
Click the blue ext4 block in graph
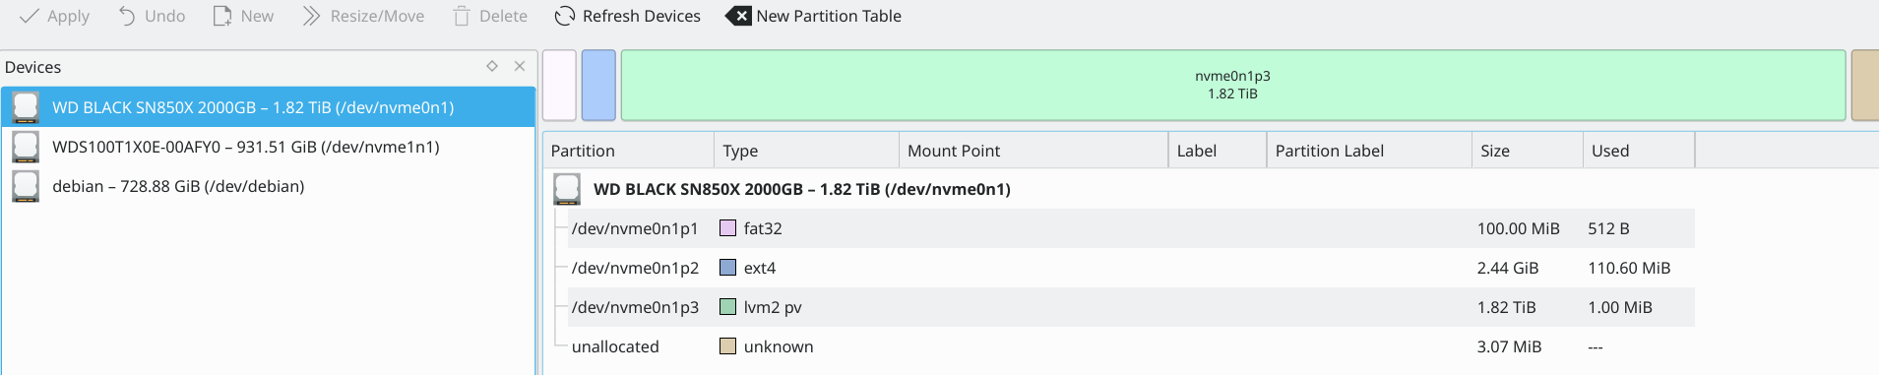(598, 86)
